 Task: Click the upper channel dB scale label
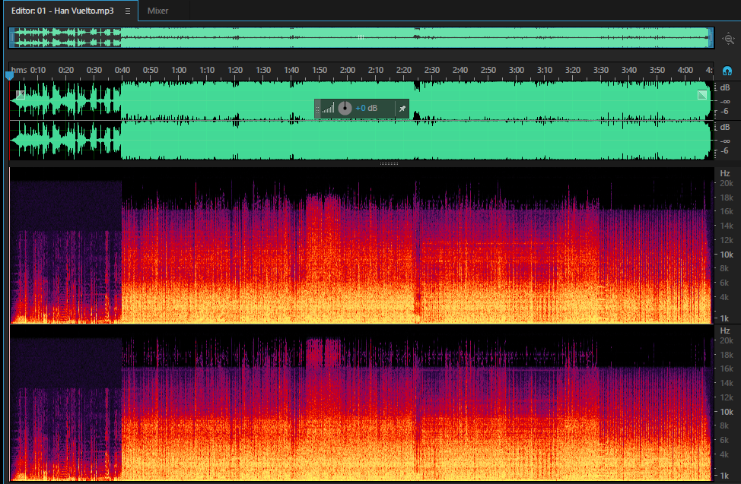(725, 87)
